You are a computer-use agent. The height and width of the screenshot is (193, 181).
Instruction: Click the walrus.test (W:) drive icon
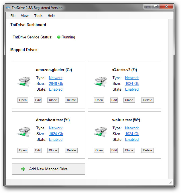click(x=100, y=132)
